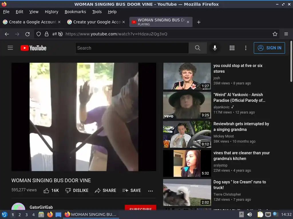Open more actions ellipsis below video

151,191
